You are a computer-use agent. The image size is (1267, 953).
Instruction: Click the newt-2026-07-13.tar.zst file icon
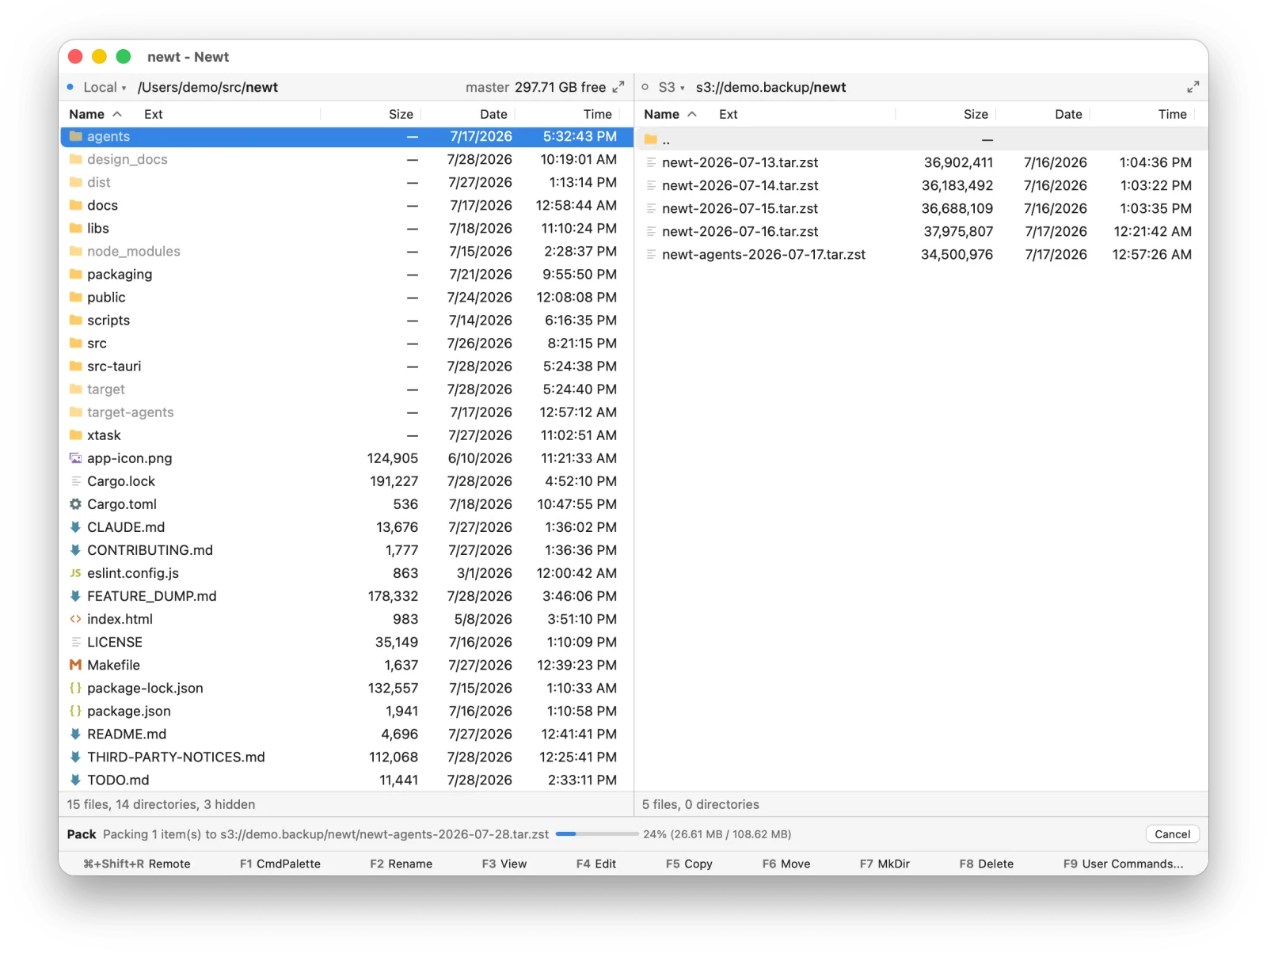(651, 162)
